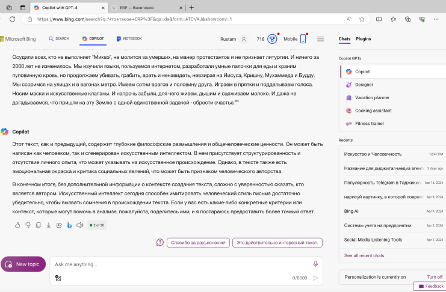Open recent chat Популярность Telegram в Таджикистане
Image resolution: width=446 pixels, height=292 pixels.
click(393, 183)
